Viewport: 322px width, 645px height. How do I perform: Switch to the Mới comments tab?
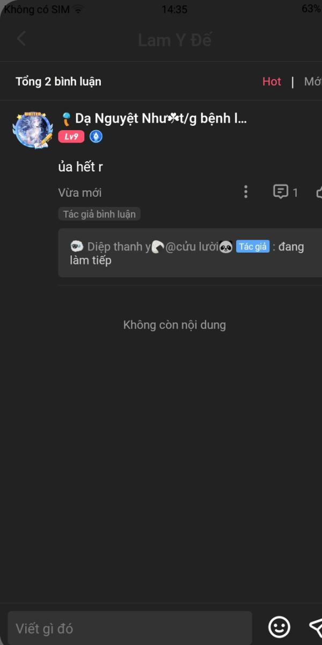313,82
